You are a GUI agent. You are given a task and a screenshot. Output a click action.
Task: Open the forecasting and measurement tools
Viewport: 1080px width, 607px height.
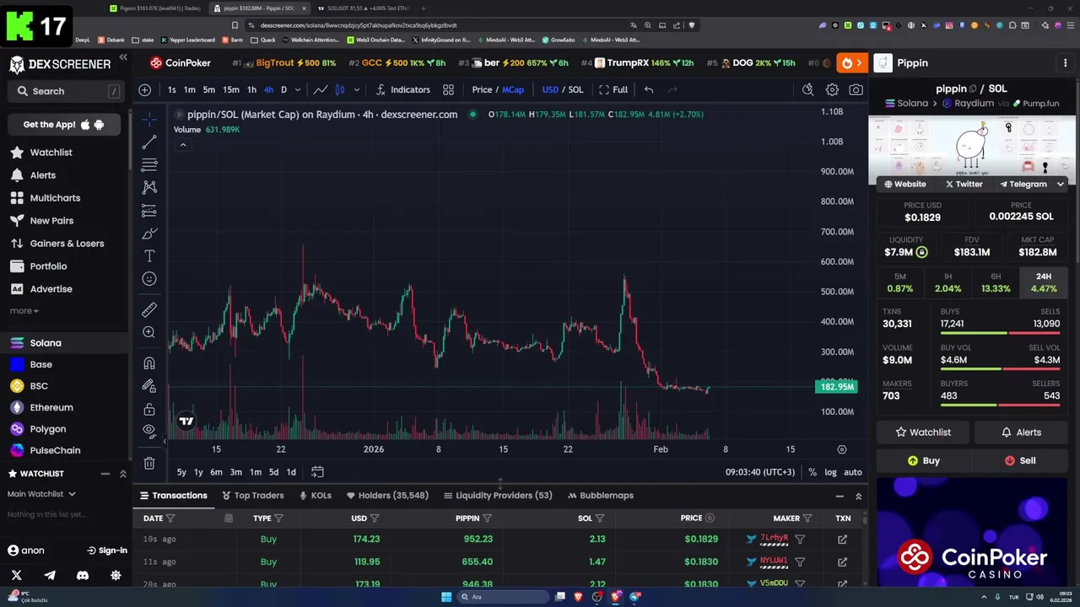point(149,210)
